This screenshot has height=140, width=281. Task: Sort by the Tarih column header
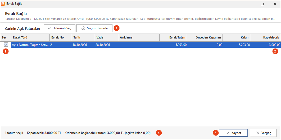coord(83,37)
